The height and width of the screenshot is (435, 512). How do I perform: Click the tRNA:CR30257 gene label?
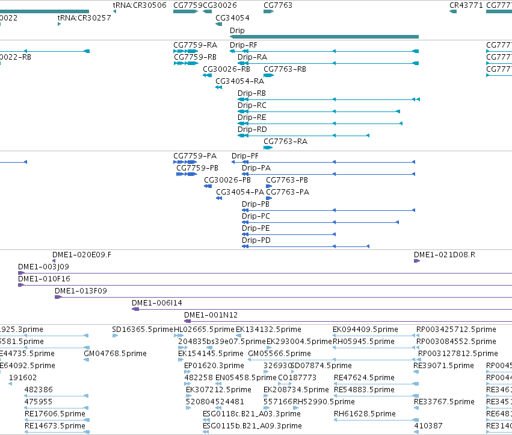pos(84,17)
